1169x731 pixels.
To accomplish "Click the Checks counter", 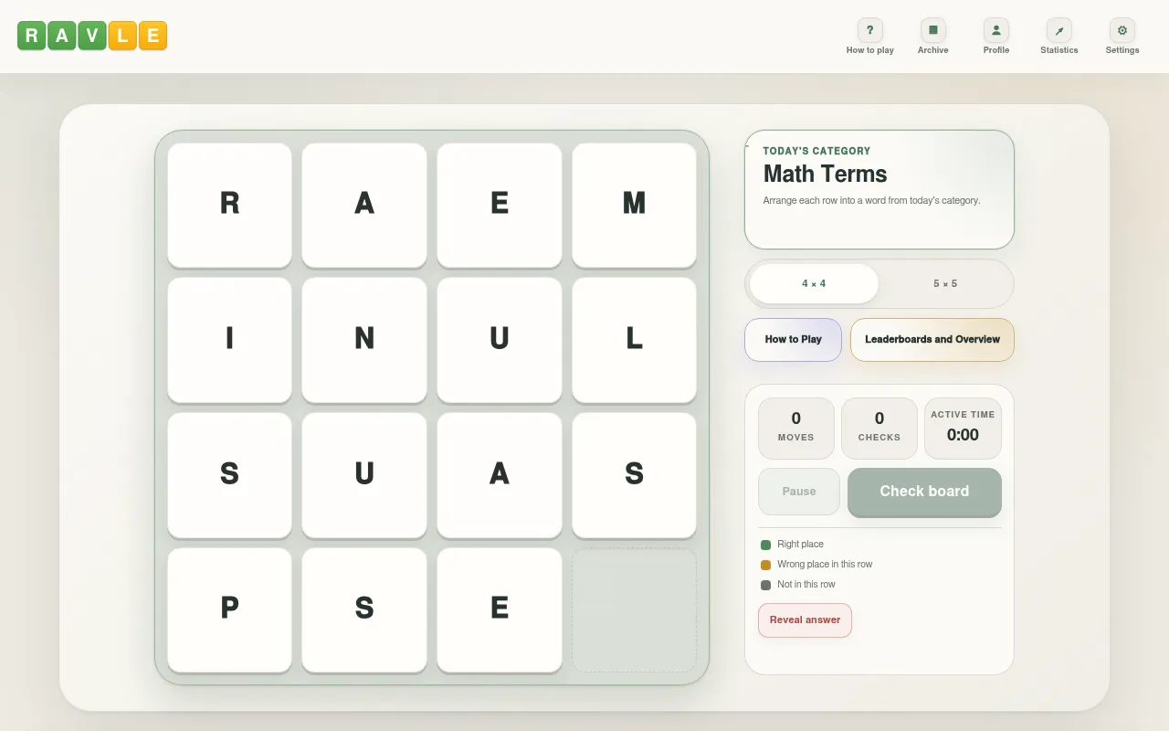I will pos(879,429).
